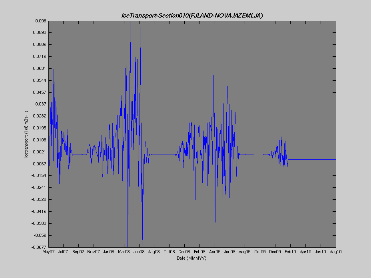Click y-axis value 0.0893
Image resolution: width=371 pixels, height=278 pixels.
[40, 32]
